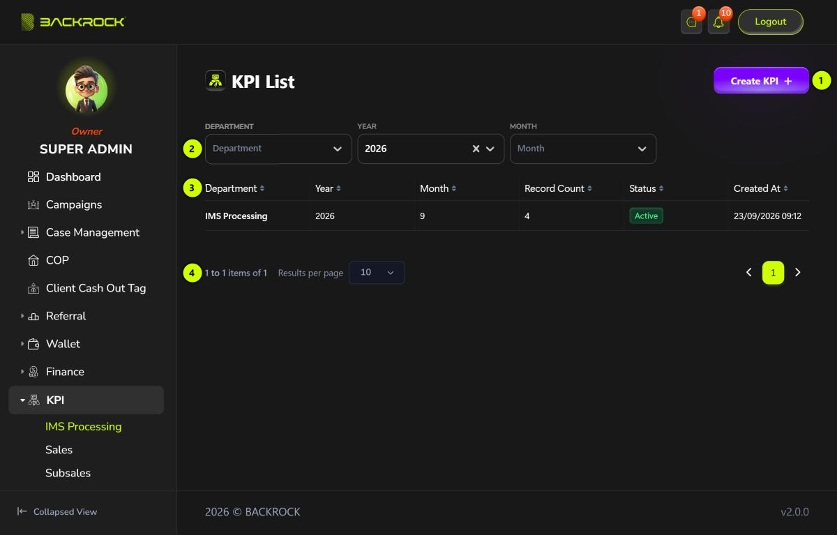The height and width of the screenshot is (535, 837).
Task: Expand the Case Management tree arrow
Action: [22, 233]
